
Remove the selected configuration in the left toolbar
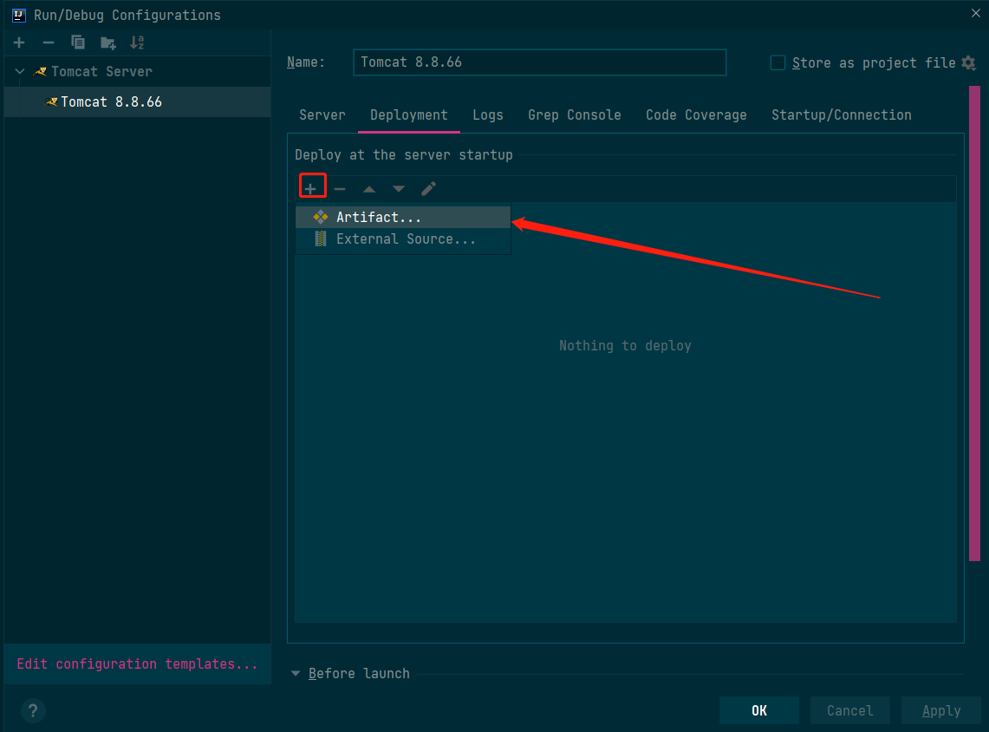[x=48, y=42]
